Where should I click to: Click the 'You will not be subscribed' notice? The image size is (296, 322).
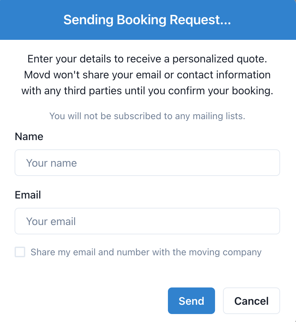[147, 116]
